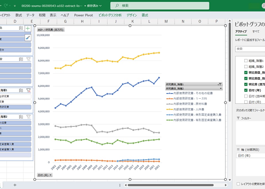Click the horizontal scrollbar thumb

[x=171, y=185]
